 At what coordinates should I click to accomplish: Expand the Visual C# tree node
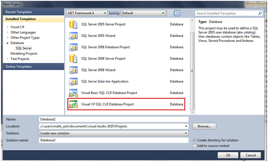(x=8, y=27)
